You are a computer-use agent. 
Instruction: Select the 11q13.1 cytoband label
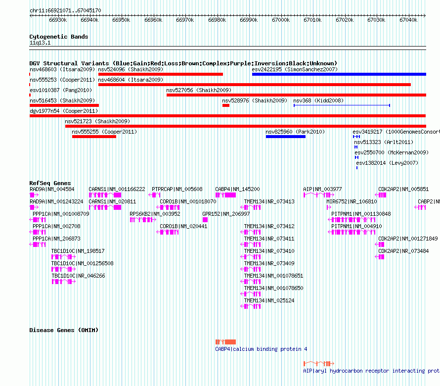[40, 43]
